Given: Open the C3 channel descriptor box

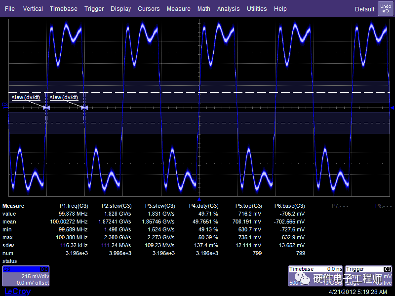Looking at the screenshot, I should coord(26,276).
